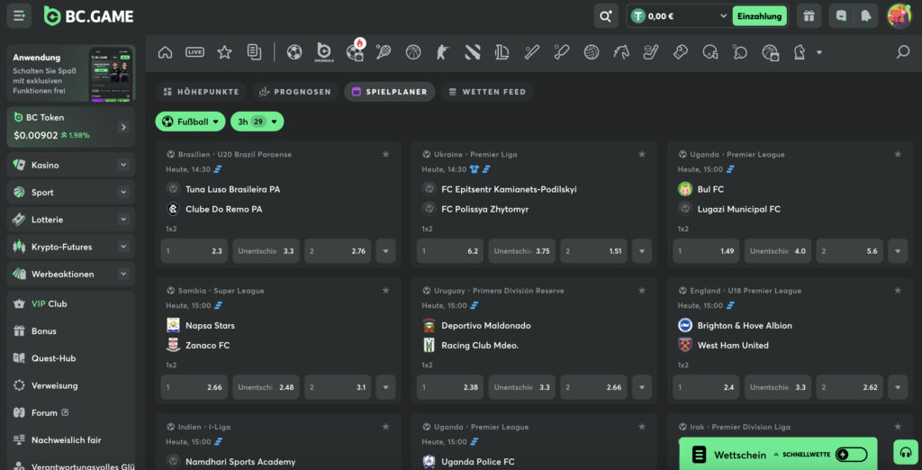The width and height of the screenshot is (922, 470).
Task: Bet on Lugazi Municipal FC win at 5.6
Action: (850, 251)
